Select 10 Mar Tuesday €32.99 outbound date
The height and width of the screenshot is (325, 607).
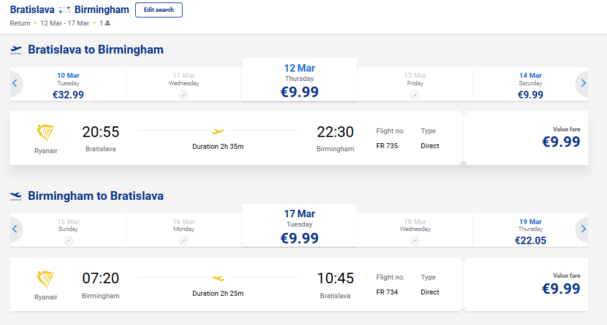click(68, 84)
